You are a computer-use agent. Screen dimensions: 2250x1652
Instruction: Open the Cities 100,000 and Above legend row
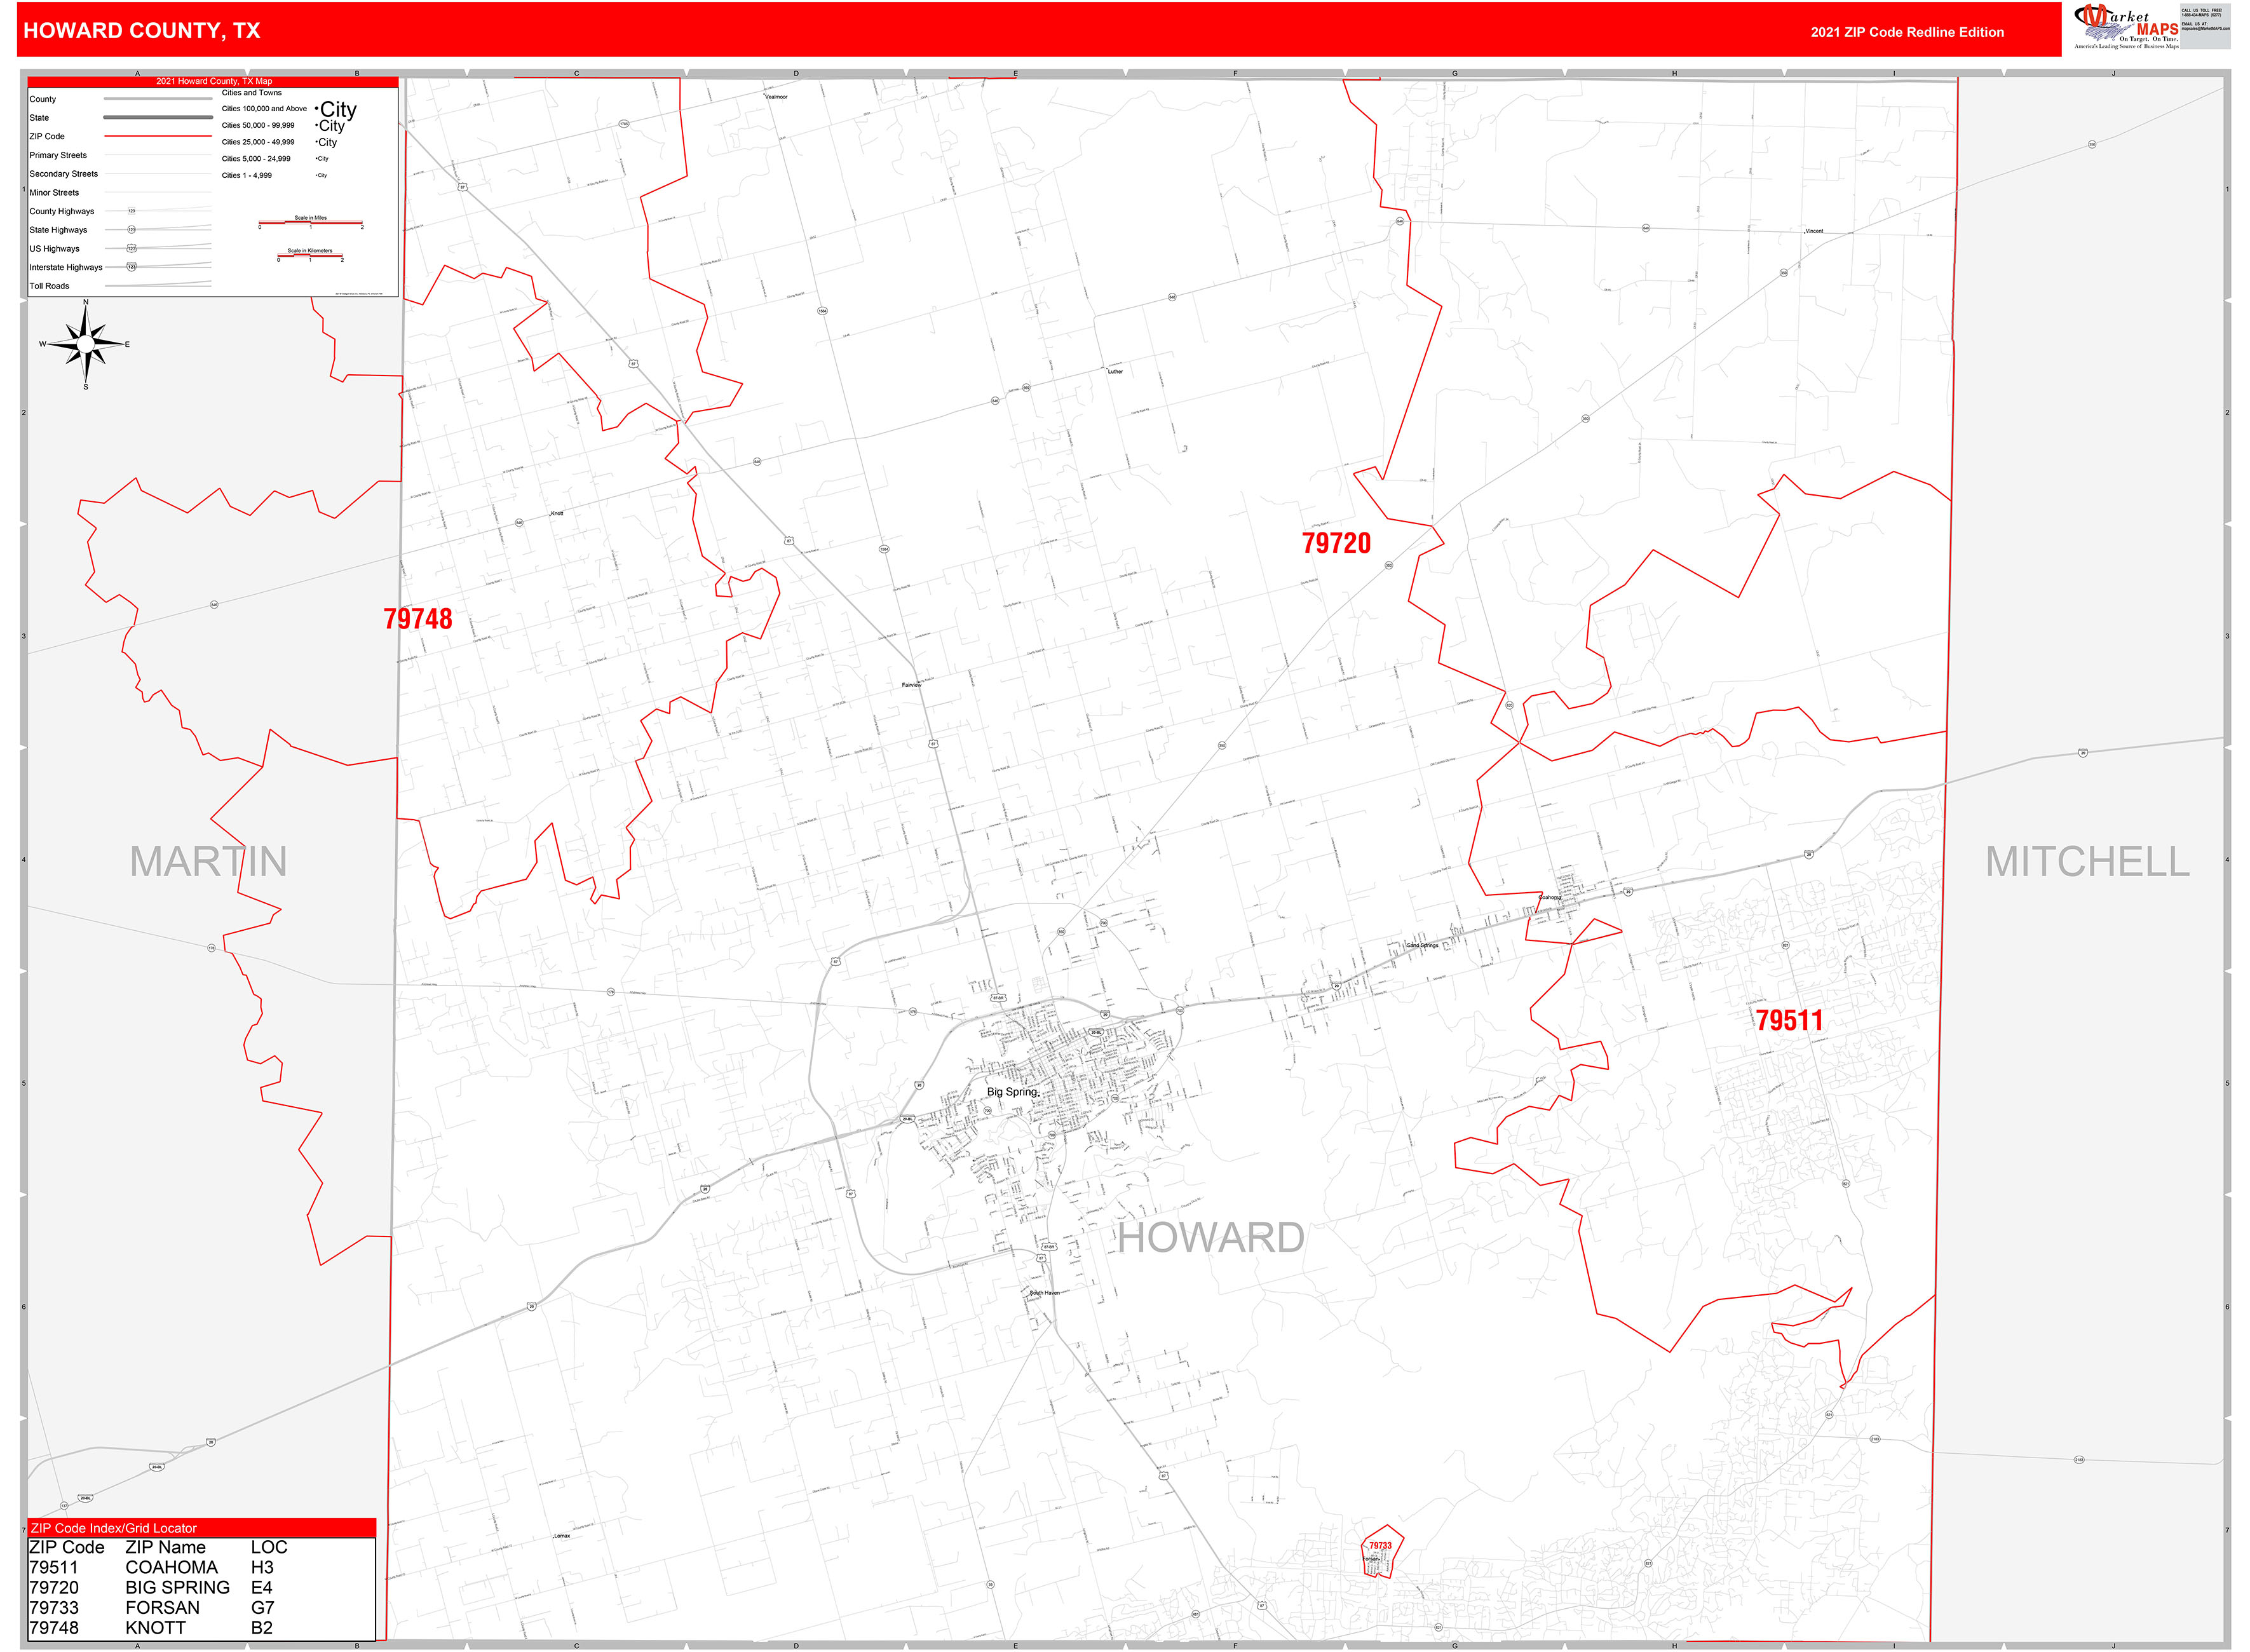click(x=265, y=108)
